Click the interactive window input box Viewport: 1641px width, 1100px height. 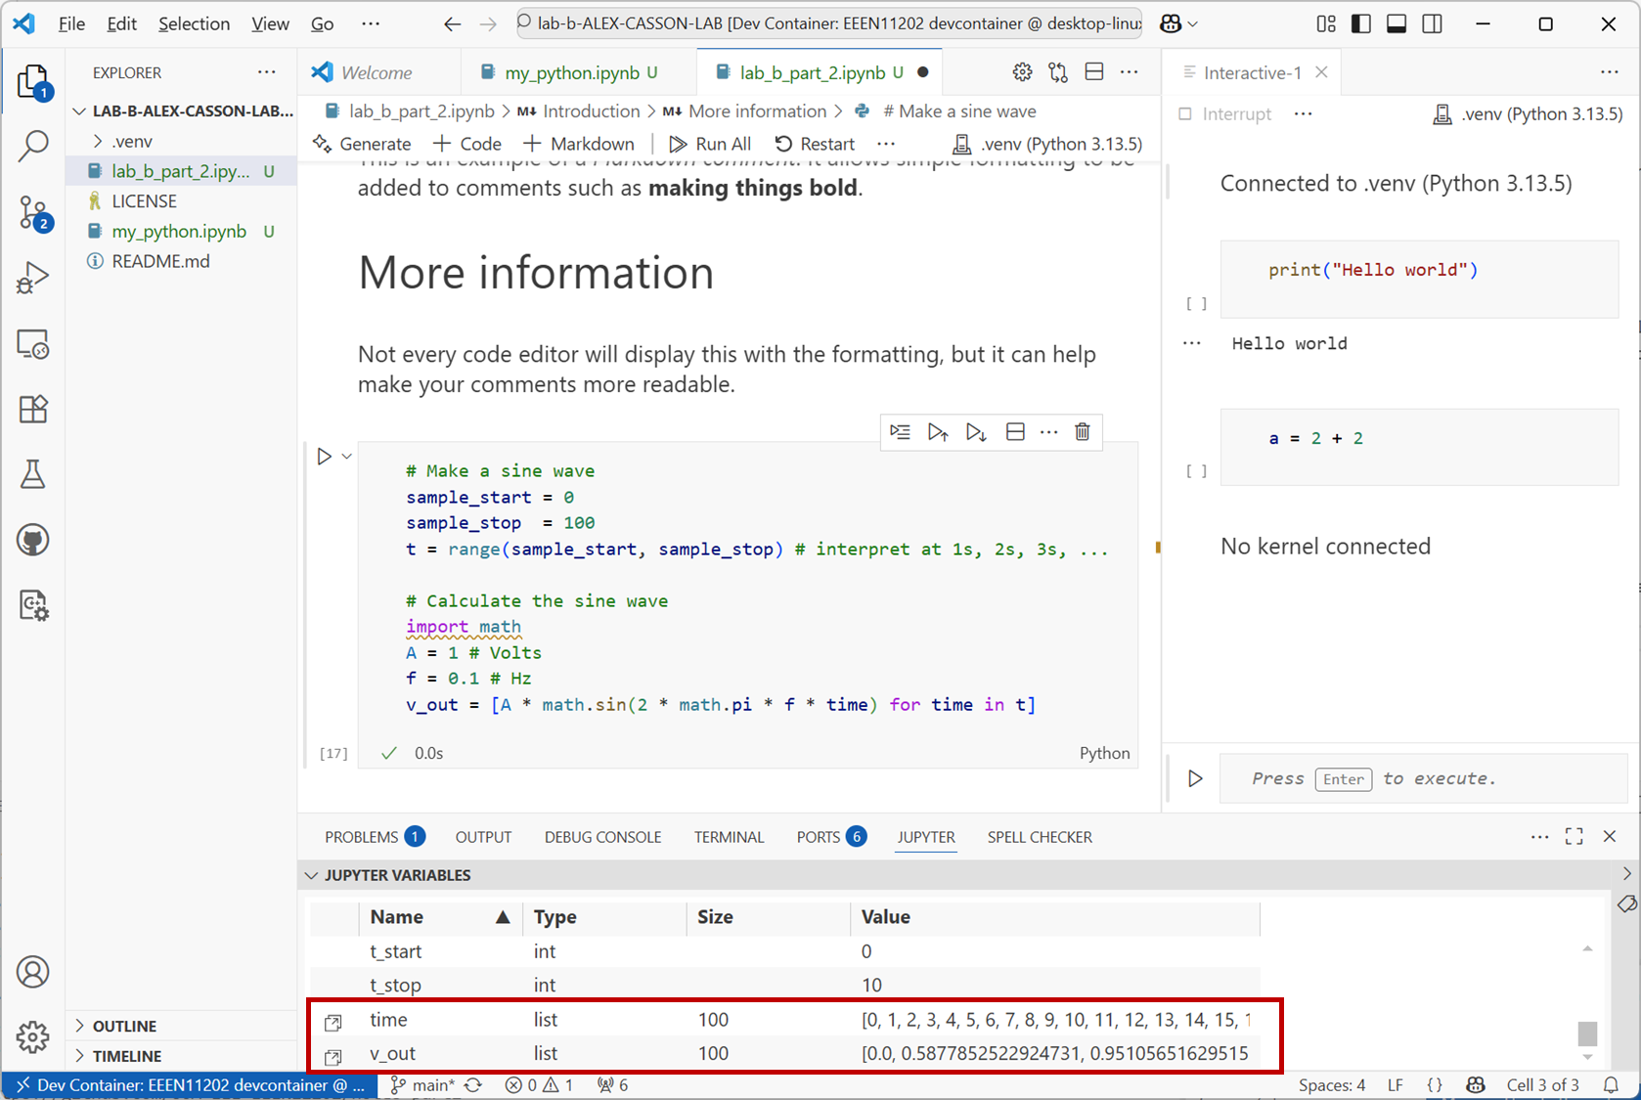(x=1418, y=778)
